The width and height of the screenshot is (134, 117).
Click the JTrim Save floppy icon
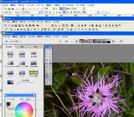(x=16, y=26)
